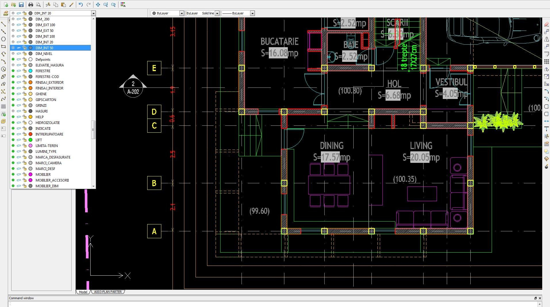
Task: Expand the Solid line linetype dropdown
Action: tap(217, 13)
